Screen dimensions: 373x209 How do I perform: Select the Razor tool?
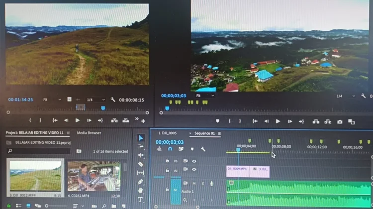click(141, 164)
